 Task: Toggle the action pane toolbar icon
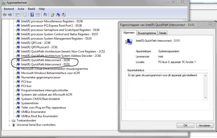[38, 15]
